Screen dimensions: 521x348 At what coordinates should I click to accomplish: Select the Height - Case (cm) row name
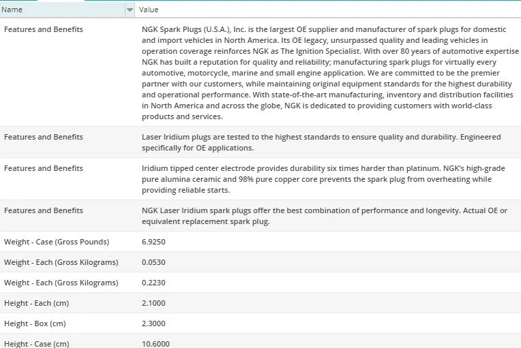click(x=37, y=343)
